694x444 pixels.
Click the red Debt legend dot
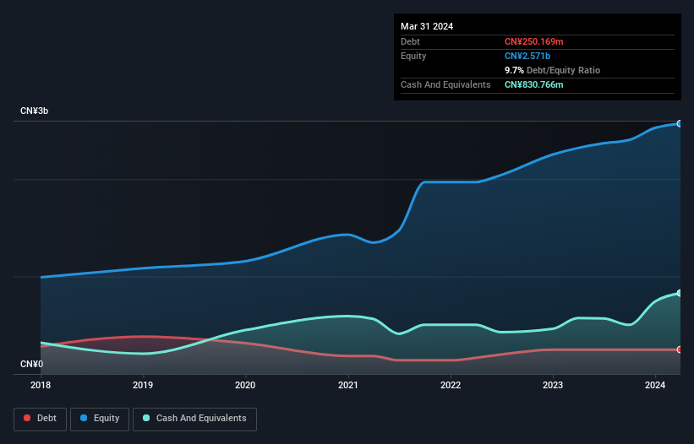(x=27, y=418)
